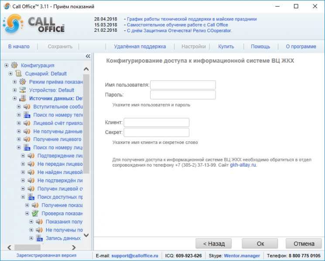325x261 pixels.
Task: Focus the Пароль input field
Action: (x=183, y=95)
